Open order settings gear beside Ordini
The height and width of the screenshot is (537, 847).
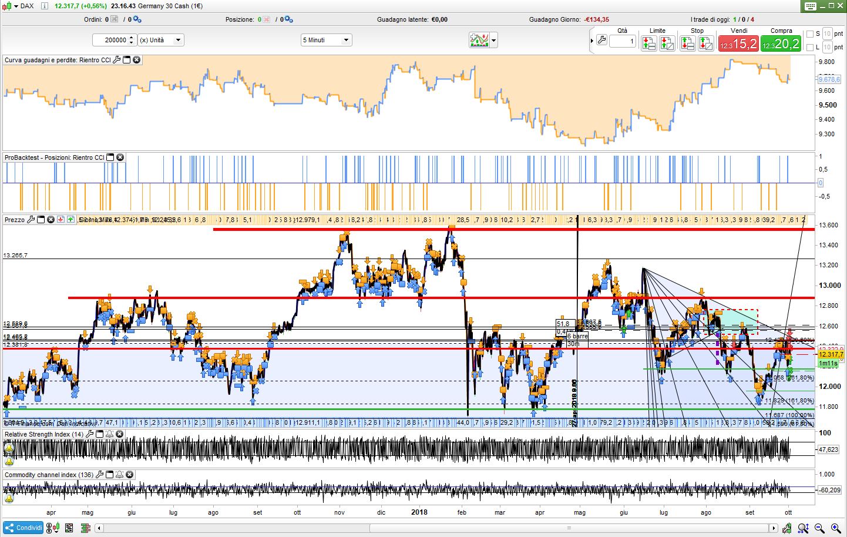click(137, 19)
